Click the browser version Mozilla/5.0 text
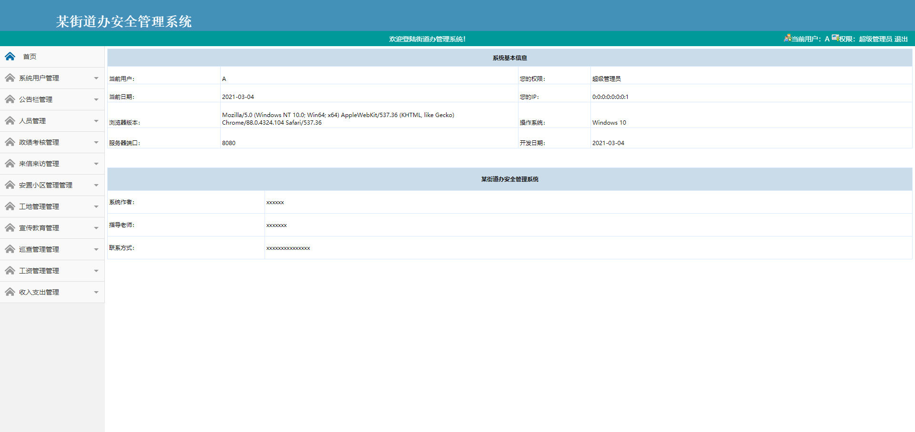Image resolution: width=915 pixels, height=432 pixels. click(338, 119)
